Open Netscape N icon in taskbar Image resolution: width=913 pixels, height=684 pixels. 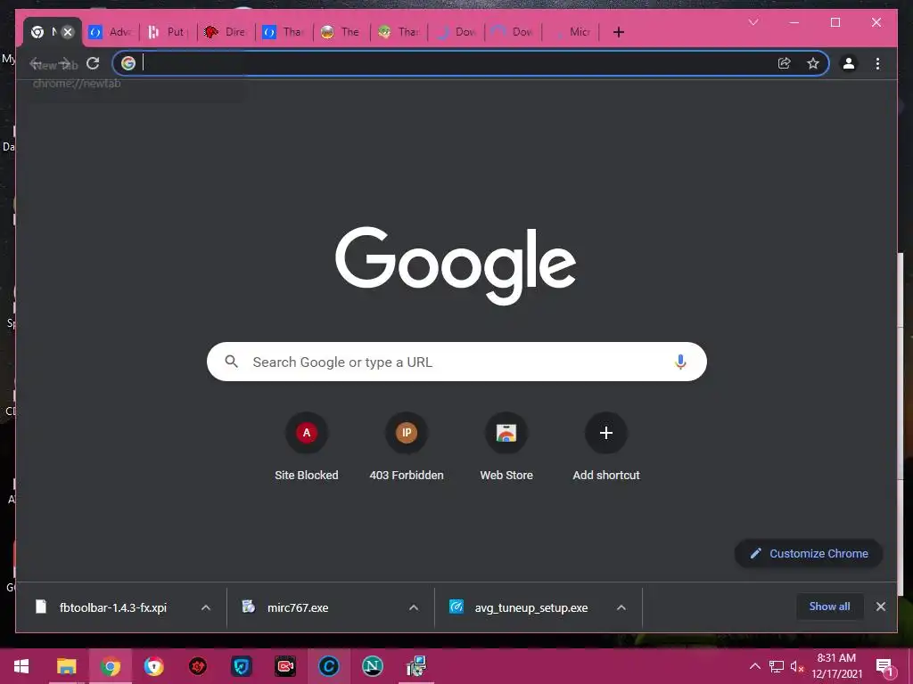372,666
